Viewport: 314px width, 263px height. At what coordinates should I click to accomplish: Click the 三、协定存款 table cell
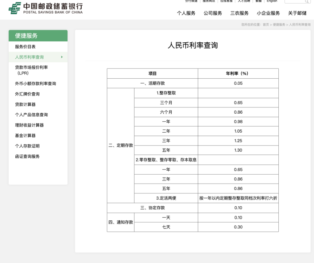tap(152, 208)
